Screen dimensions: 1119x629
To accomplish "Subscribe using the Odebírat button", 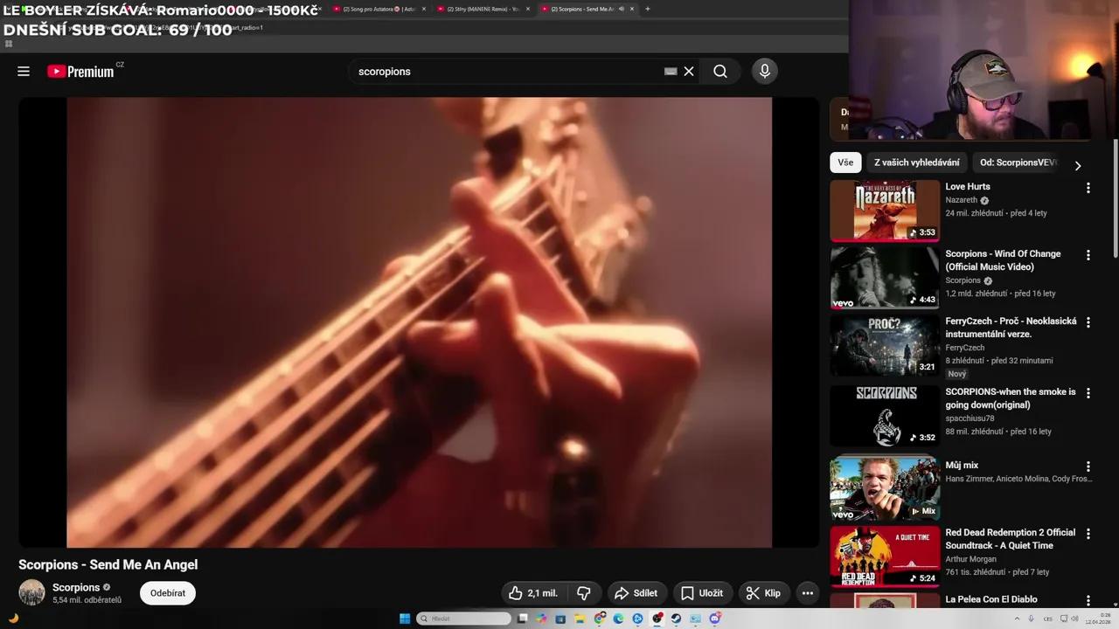I will [x=168, y=593].
